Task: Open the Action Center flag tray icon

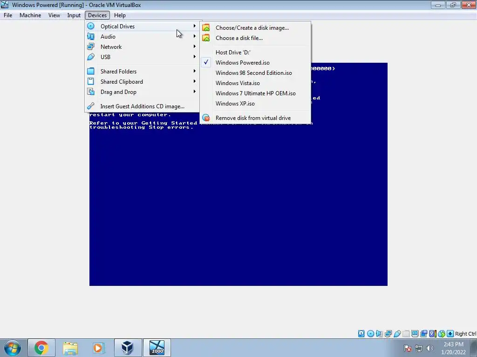Action: tap(408, 348)
